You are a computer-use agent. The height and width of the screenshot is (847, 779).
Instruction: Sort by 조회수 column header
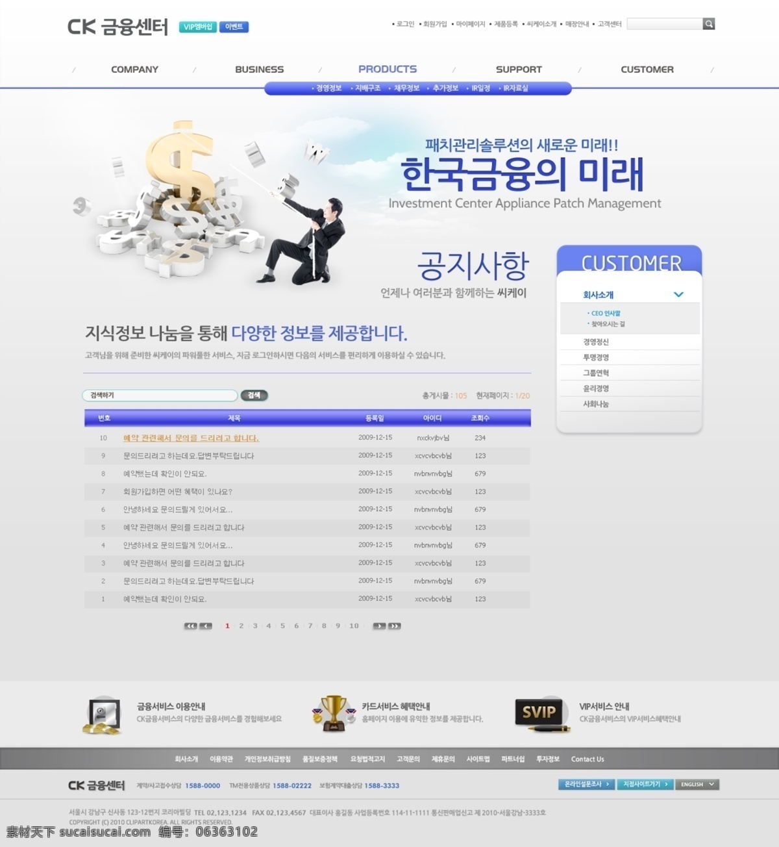click(480, 418)
